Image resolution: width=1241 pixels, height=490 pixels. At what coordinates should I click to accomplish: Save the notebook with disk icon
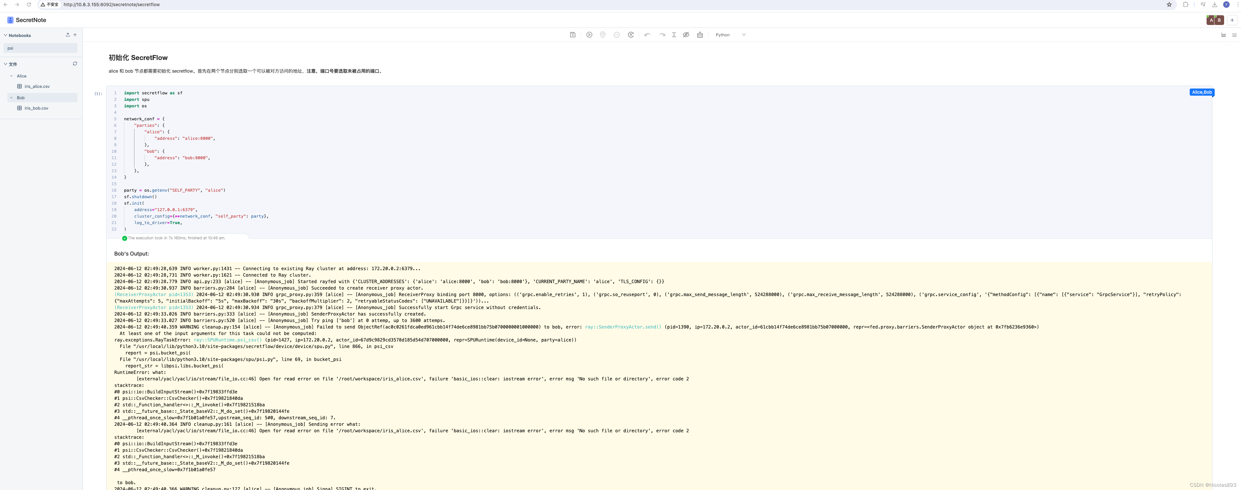[x=572, y=35]
